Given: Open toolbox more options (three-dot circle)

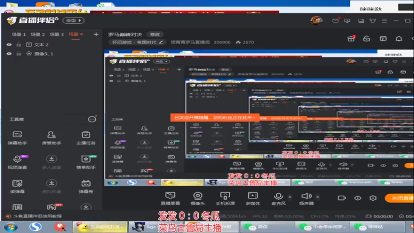Looking at the screenshot, I should coord(92,119).
